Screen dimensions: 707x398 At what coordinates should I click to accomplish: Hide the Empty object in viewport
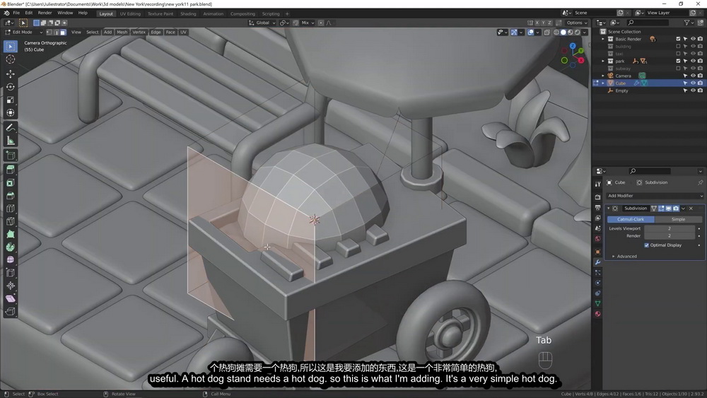pyautogui.click(x=693, y=90)
